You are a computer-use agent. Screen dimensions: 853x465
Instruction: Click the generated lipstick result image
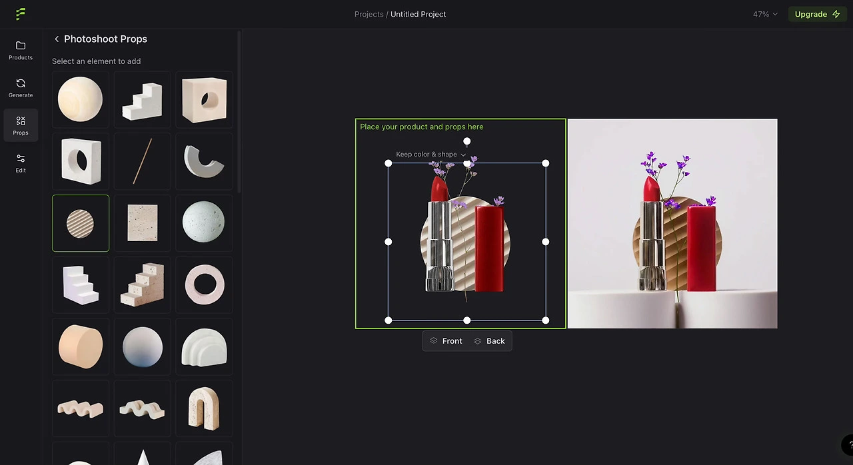point(672,224)
